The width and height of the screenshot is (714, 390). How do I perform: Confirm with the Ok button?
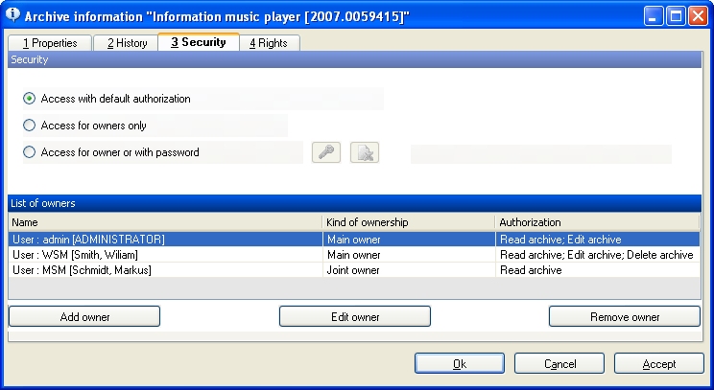(x=460, y=363)
